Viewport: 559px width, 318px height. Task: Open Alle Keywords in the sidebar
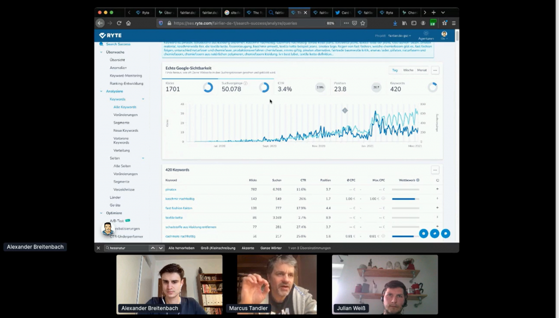(125, 107)
